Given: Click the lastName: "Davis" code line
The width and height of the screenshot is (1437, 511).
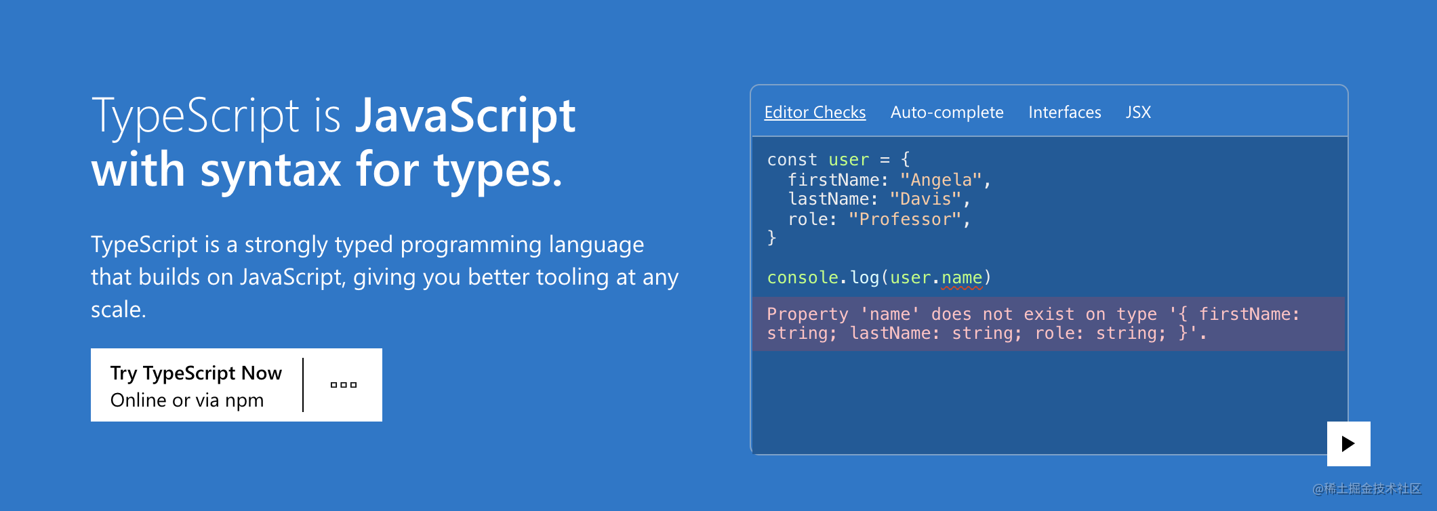Looking at the screenshot, I should pyautogui.click(x=878, y=199).
